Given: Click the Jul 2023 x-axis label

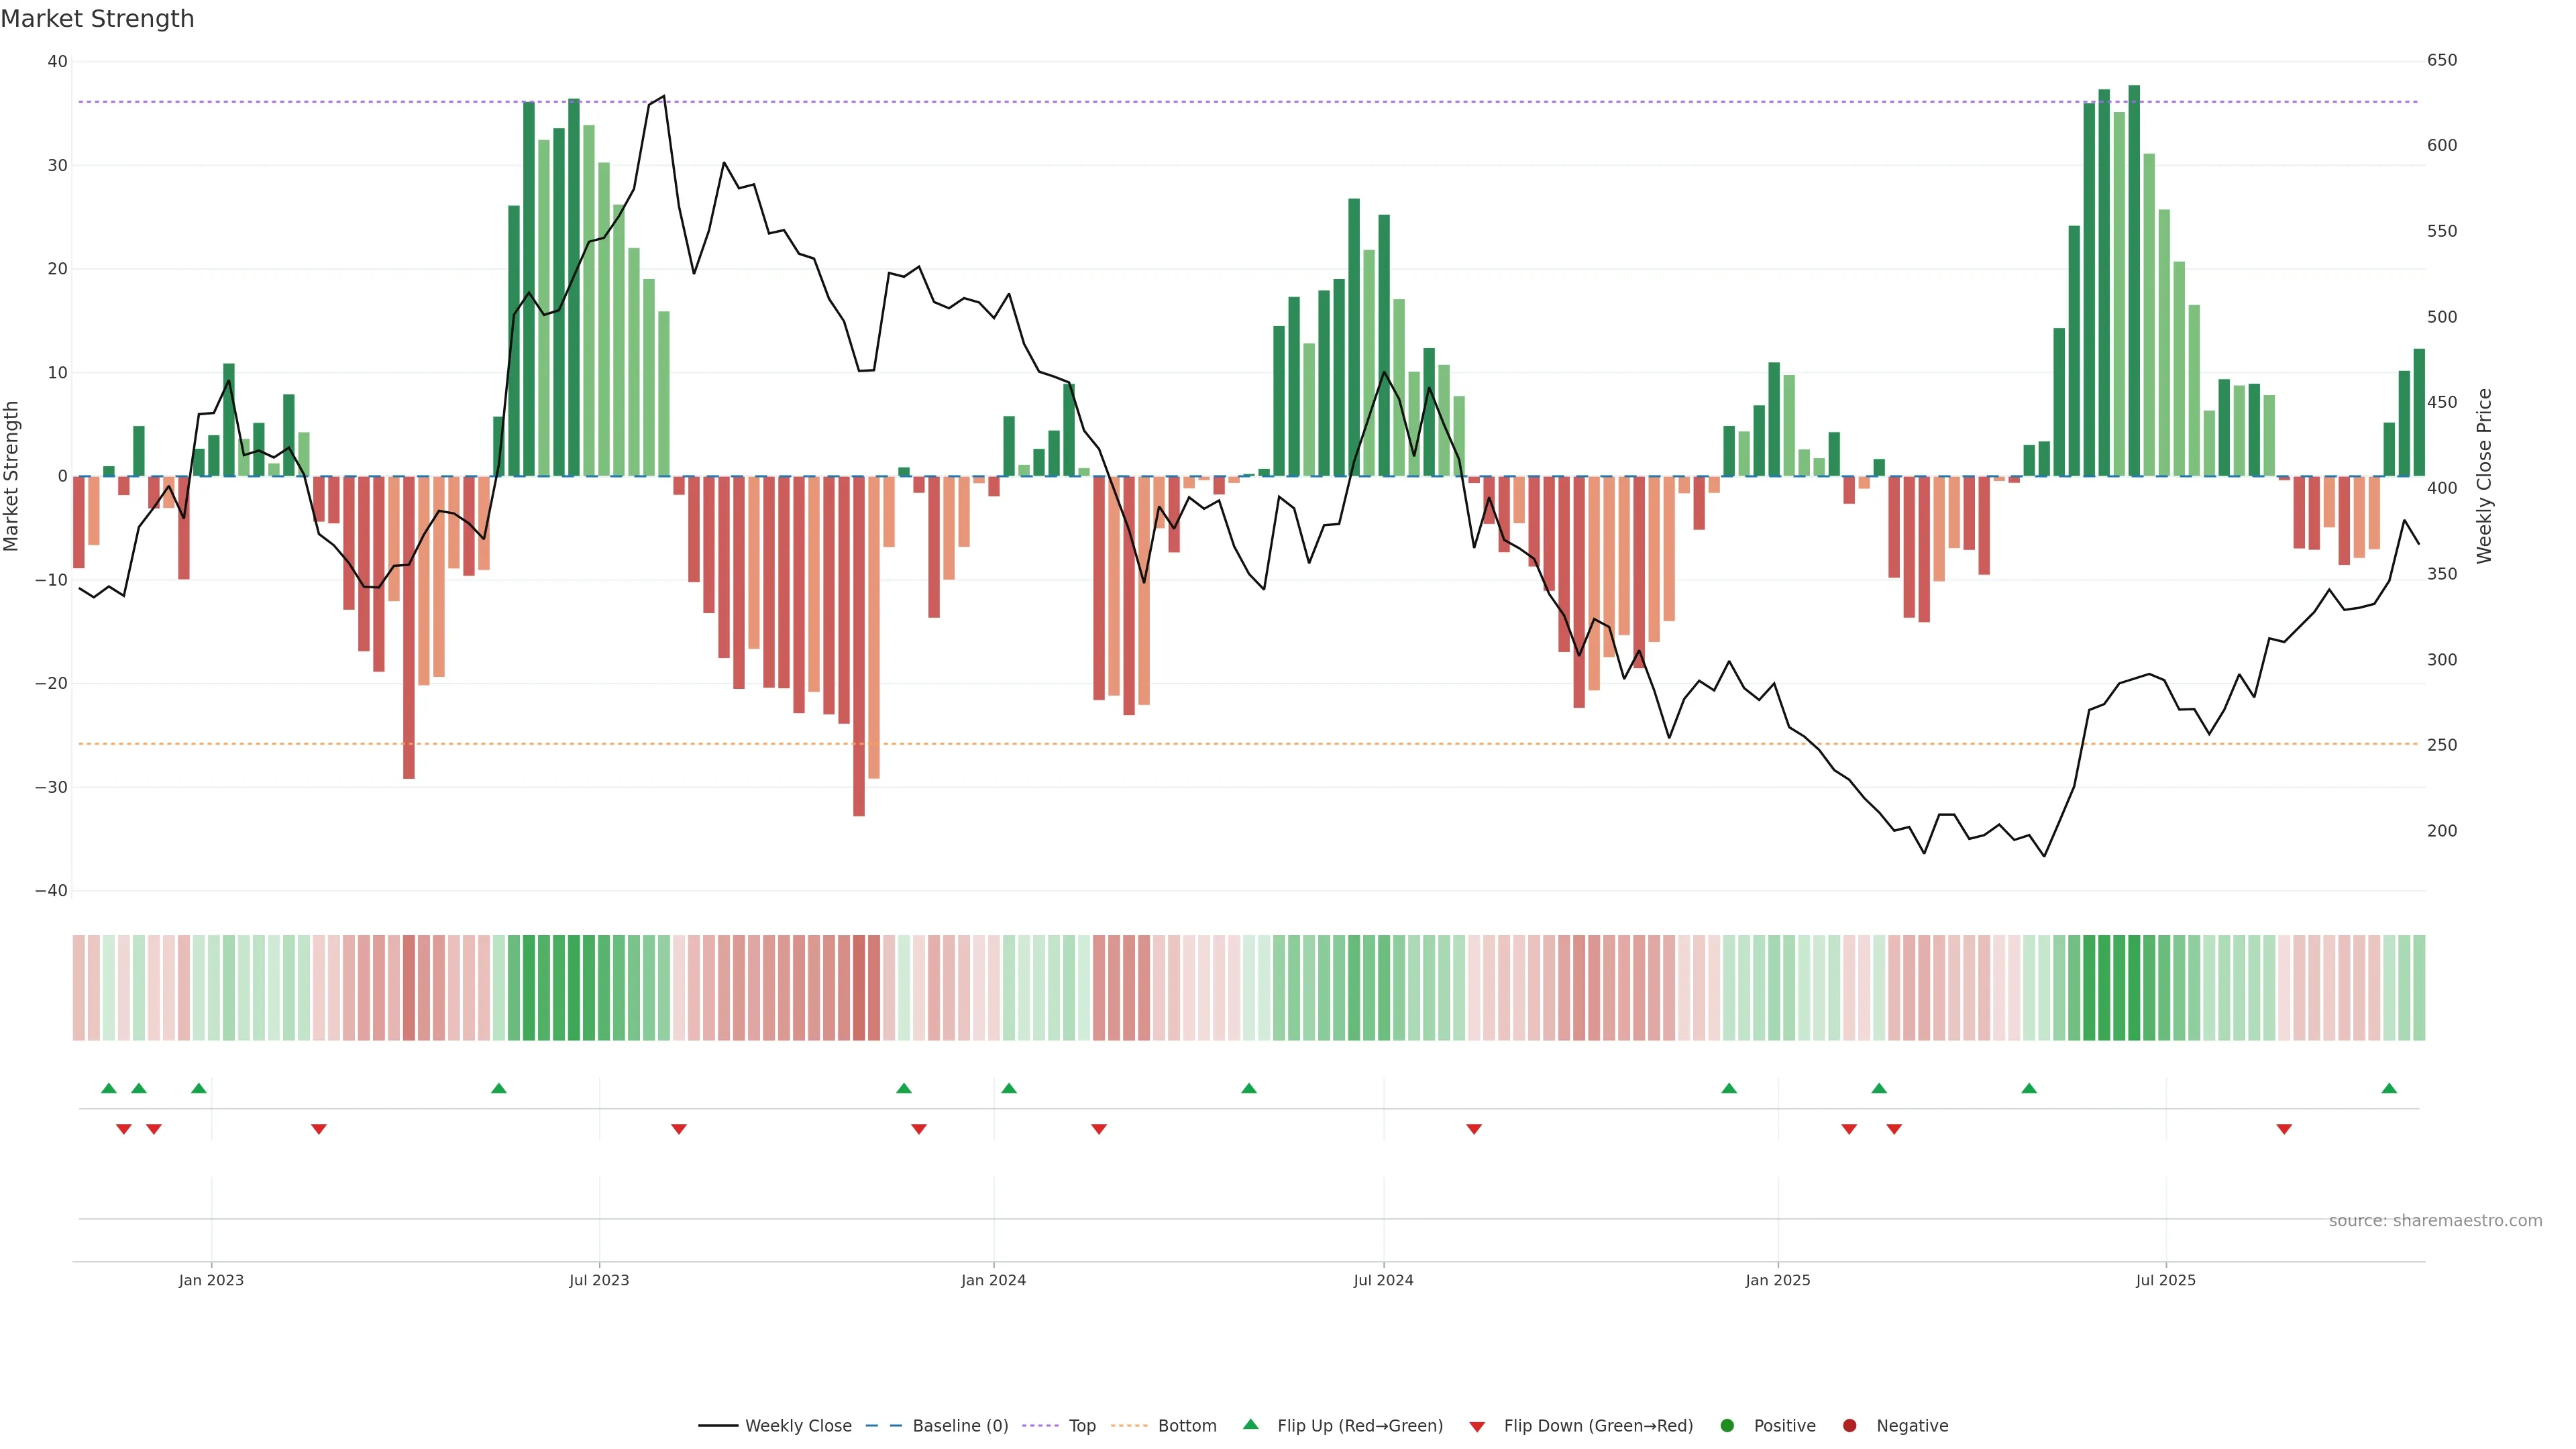Looking at the screenshot, I should pos(599,1280).
